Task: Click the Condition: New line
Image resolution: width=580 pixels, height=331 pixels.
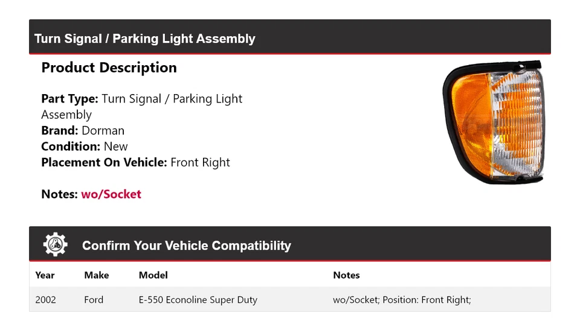Action: (x=85, y=147)
